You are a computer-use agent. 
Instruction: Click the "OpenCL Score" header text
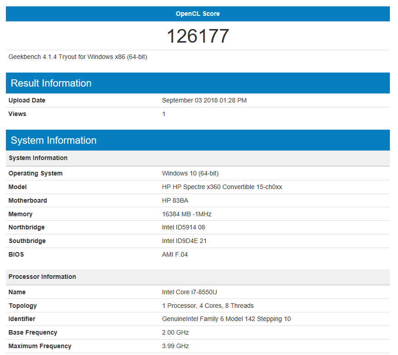[x=198, y=14]
